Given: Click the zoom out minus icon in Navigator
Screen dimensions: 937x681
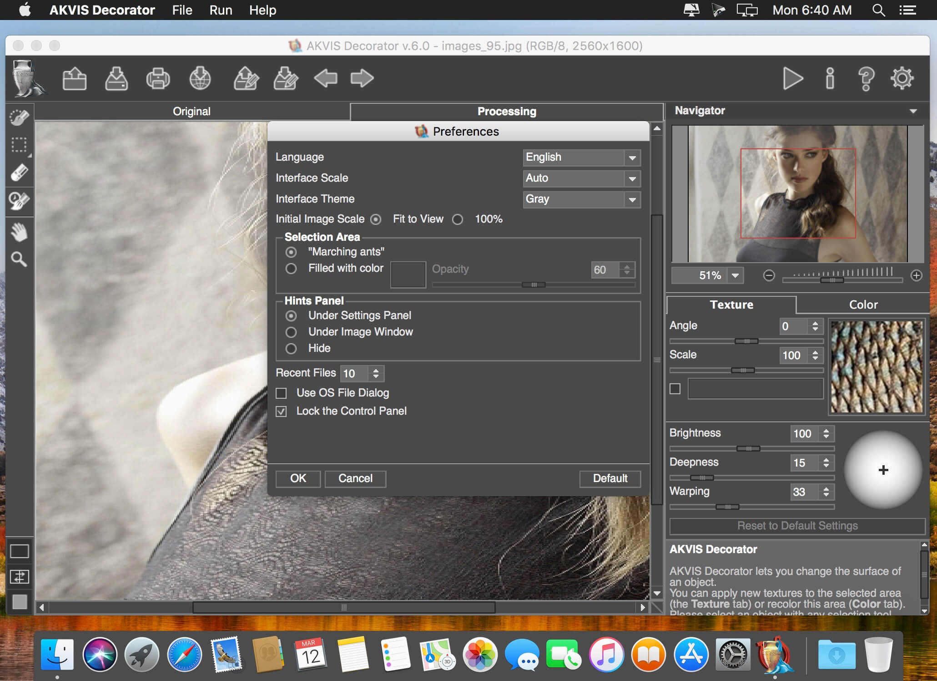Looking at the screenshot, I should click(x=769, y=275).
